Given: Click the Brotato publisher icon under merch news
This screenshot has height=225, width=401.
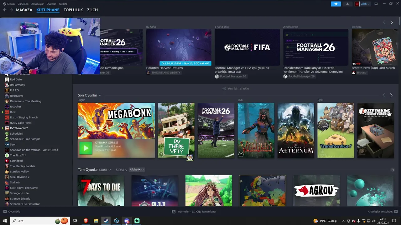Looking at the screenshot, I should 354,72.
